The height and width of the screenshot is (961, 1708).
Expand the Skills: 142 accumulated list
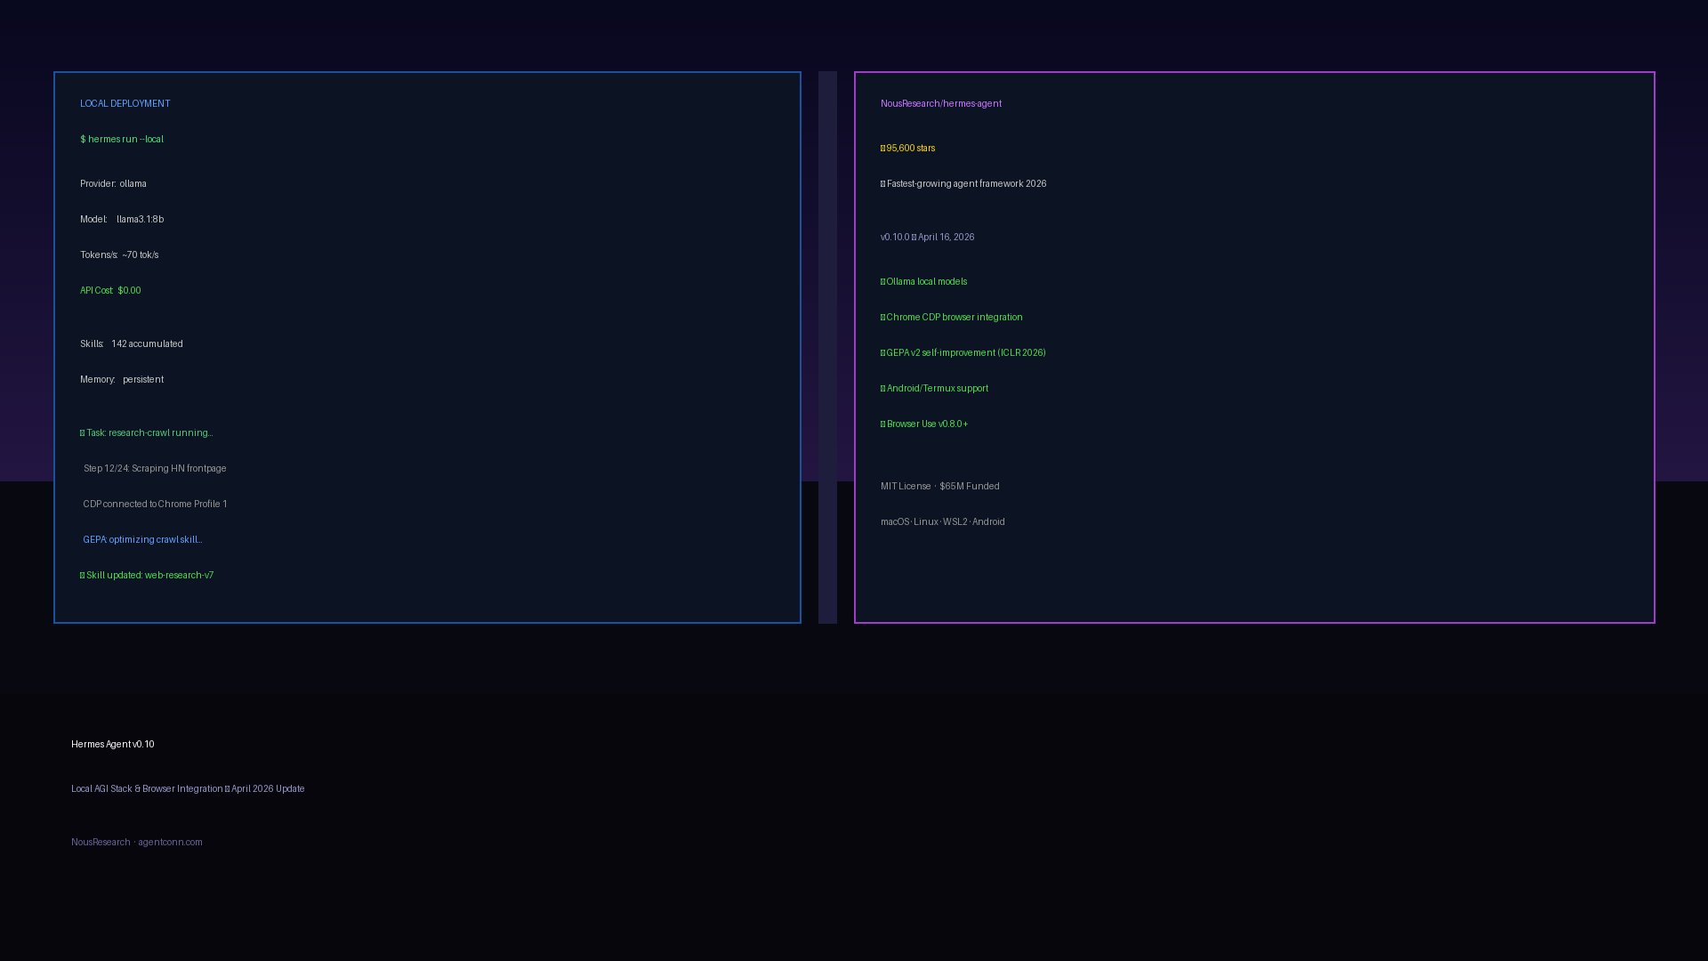click(x=131, y=343)
